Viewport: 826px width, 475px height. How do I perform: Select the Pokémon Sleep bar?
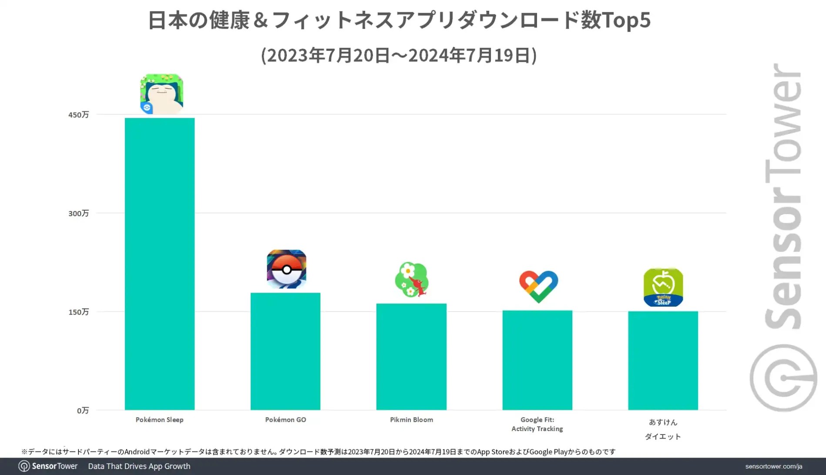point(160,264)
